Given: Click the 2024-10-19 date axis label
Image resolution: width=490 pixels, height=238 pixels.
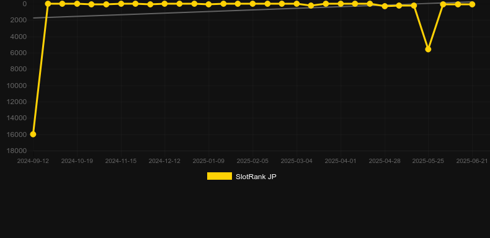Looking at the screenshot, I should 77,161.
